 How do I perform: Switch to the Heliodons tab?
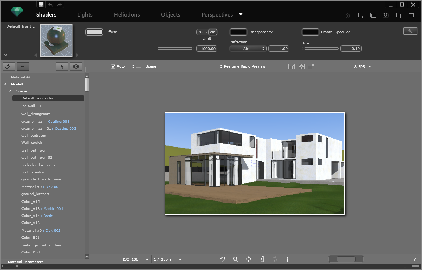coord(127,14)
